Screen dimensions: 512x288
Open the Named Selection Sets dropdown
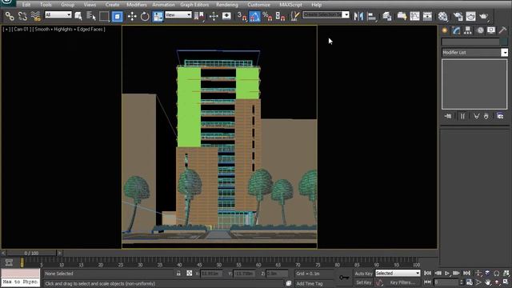(326, 14)
